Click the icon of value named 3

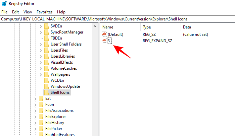pyautogui.click(x=104, y=41)
